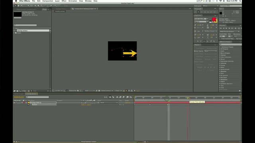Toggle Subscript in the Character panel

(x=214, y=41)
